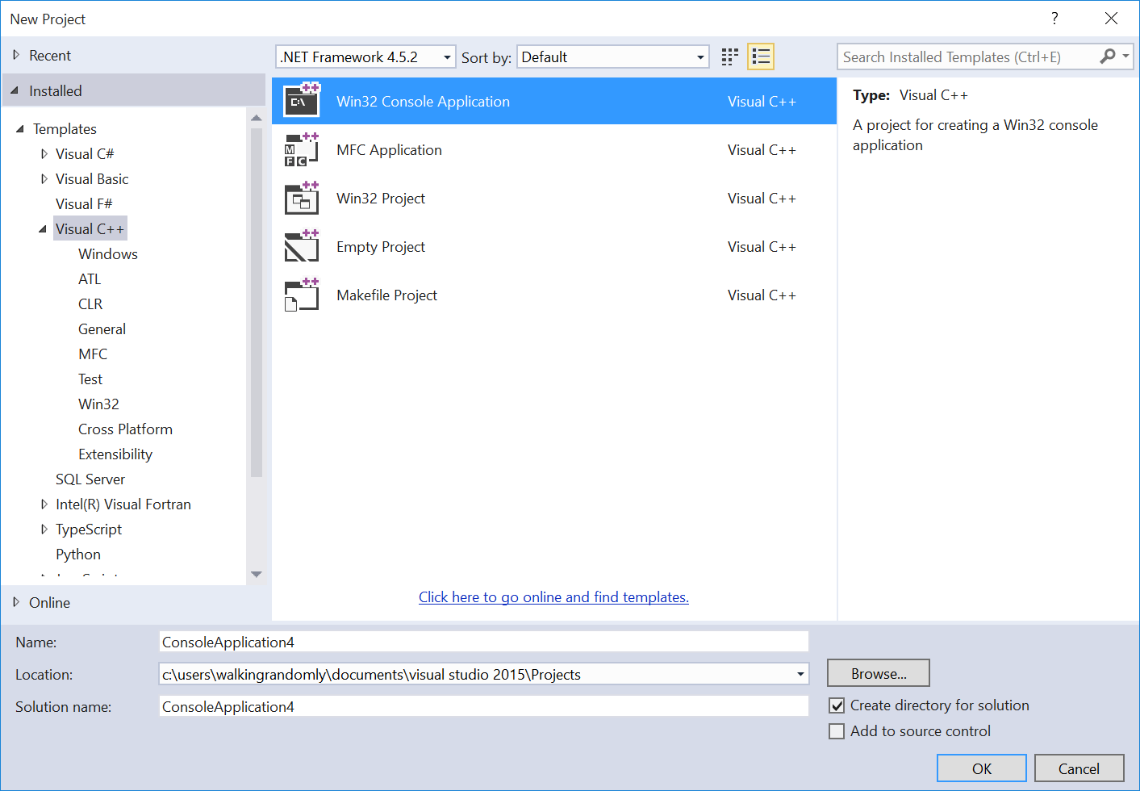This screenshot has width=1140, height=791.
Task: Select the Win32 Console Application template icon
Action: point(301,101)
